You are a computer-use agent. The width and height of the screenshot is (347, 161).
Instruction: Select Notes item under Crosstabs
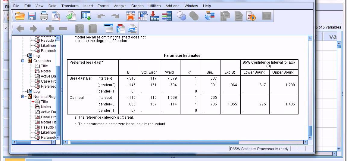pos(46,71)
